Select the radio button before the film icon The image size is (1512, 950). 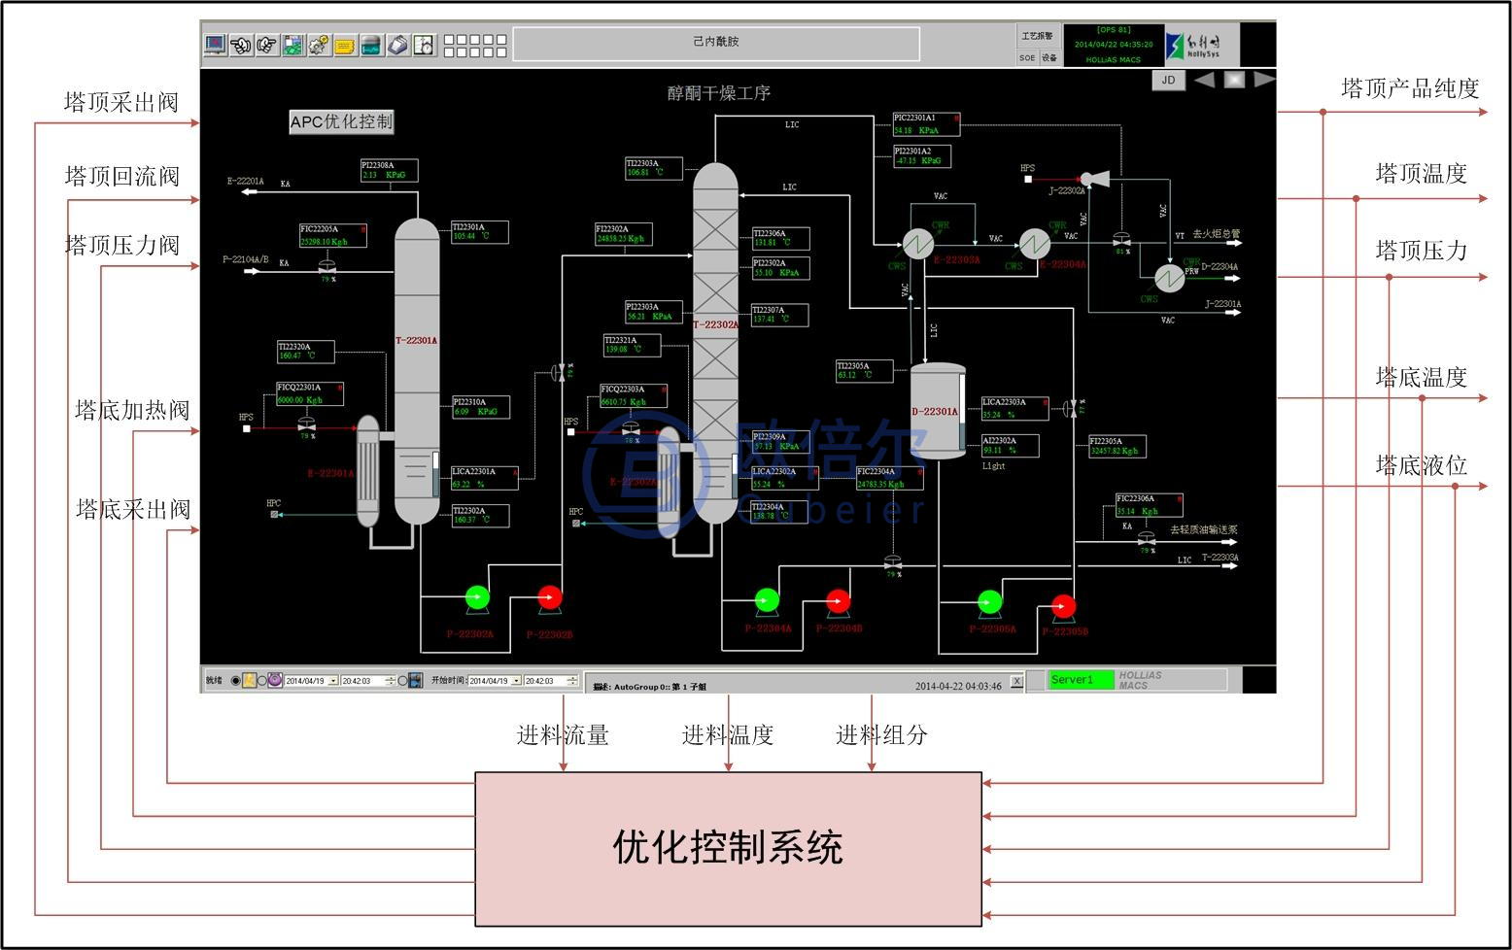point(402,681)
